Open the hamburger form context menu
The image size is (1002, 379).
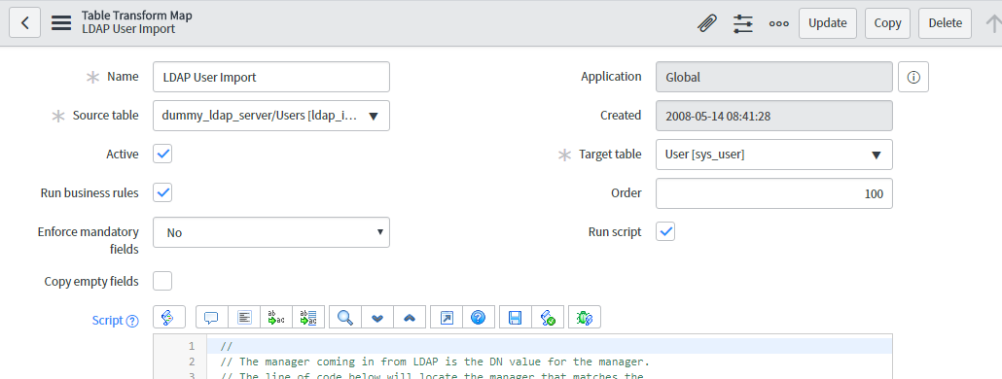(61, 23)
